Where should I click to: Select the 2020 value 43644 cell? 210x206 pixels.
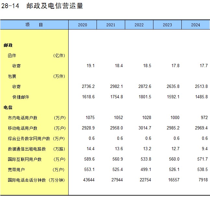pos(88,180)
